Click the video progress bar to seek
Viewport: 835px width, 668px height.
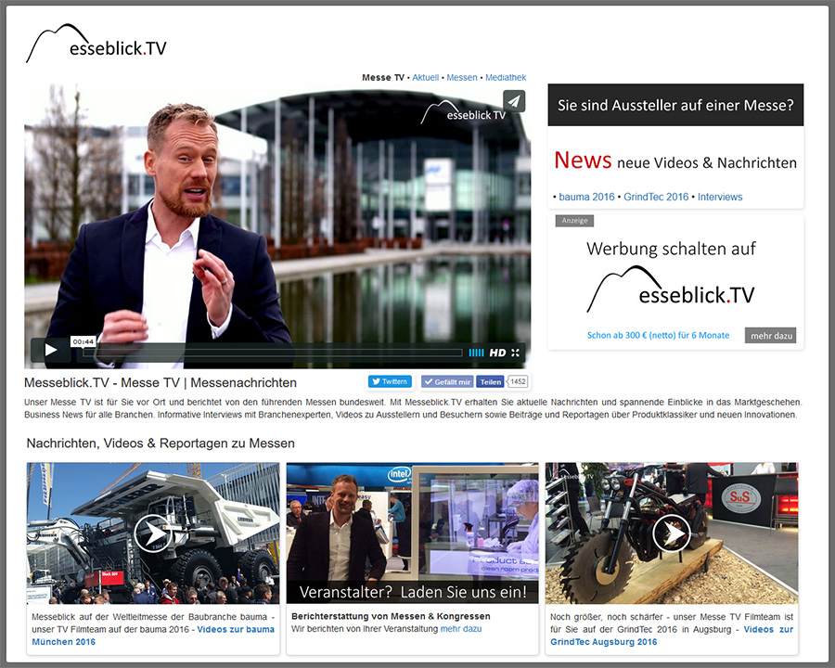[278, 353]
